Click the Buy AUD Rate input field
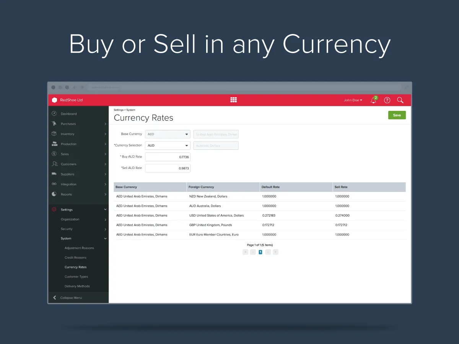The height and width of the screenshot is (344, 459). tap(168, 157)
